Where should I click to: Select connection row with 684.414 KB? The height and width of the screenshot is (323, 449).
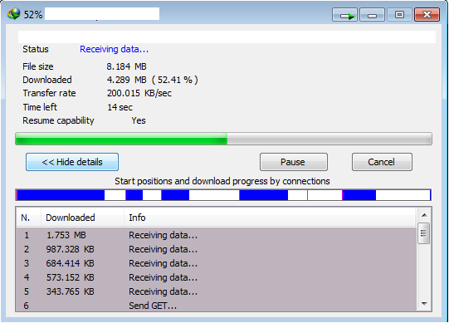[x=216, y=263]
